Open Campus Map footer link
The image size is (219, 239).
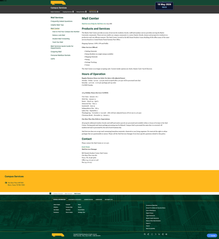69,207
